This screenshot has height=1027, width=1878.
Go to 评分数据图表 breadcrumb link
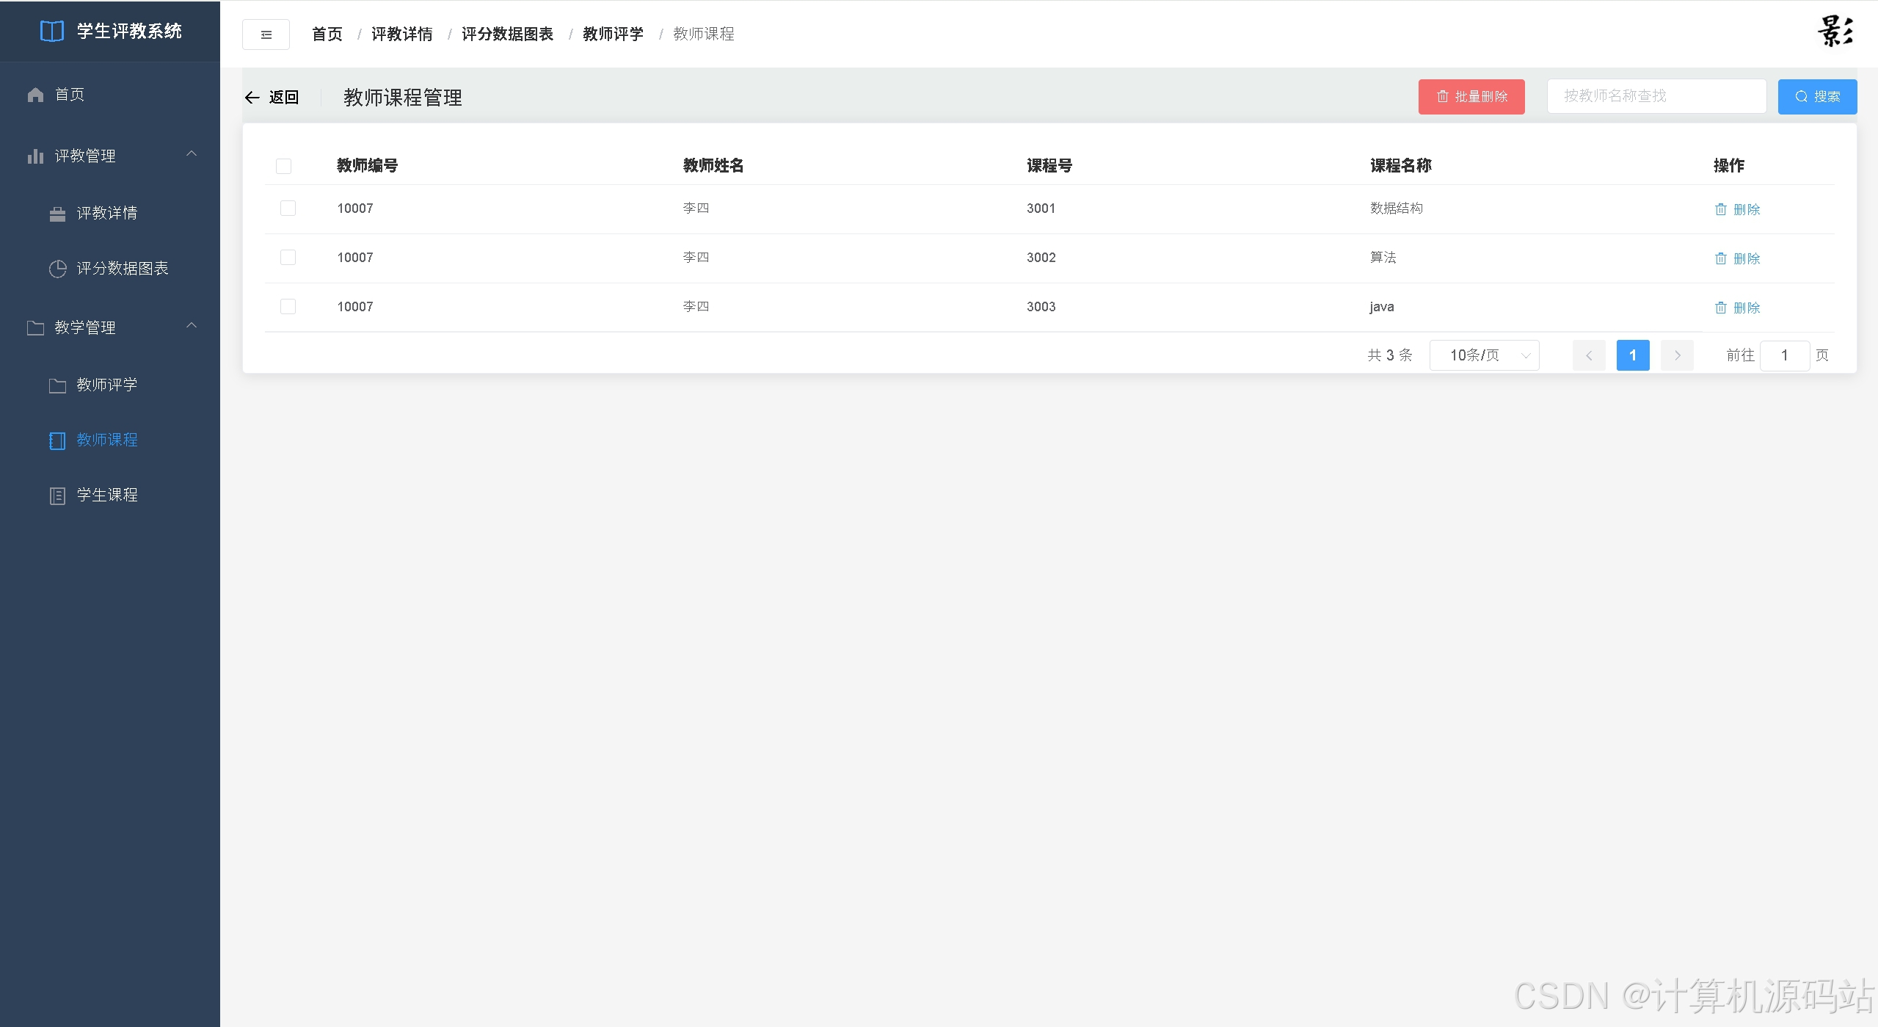(x=508, y=35)
